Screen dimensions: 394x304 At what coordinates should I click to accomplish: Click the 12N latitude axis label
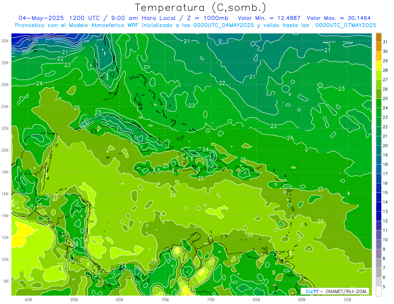(5, 237)
